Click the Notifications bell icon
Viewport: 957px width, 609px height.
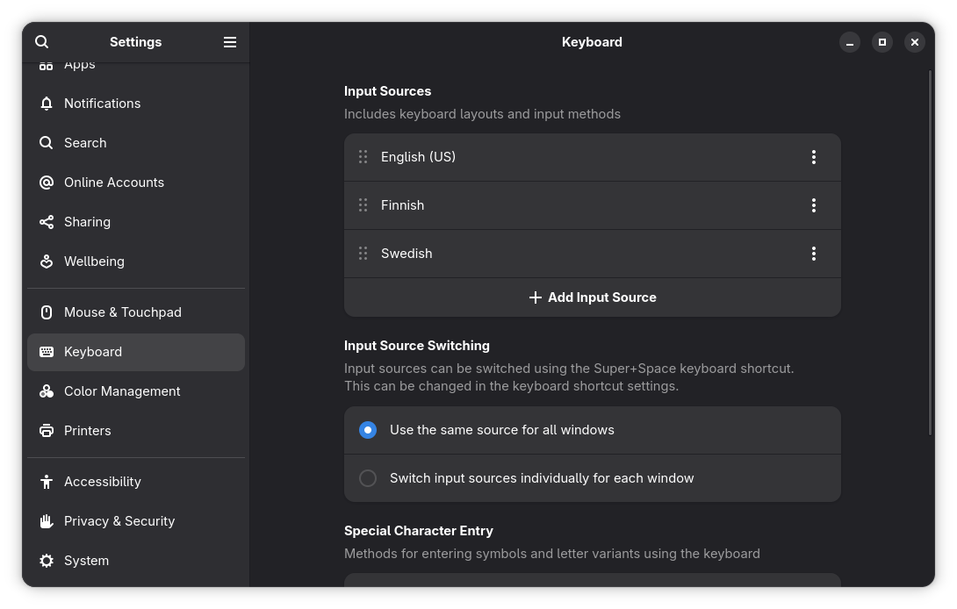coord(47,104)
